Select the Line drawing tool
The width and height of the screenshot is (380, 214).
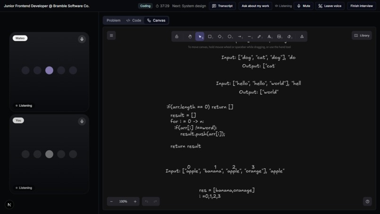tap(249, 36)
